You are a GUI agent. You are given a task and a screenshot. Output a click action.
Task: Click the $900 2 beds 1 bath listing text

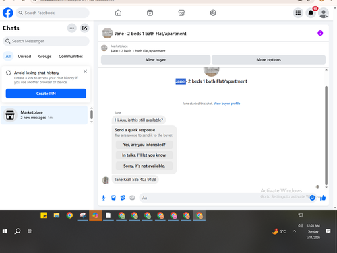pos(138,51)
